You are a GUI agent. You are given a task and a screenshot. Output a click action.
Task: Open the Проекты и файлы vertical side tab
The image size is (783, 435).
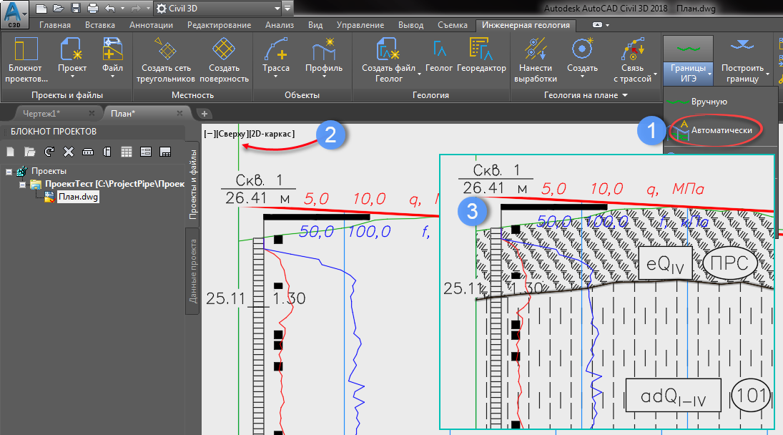[x=193, y=185]
